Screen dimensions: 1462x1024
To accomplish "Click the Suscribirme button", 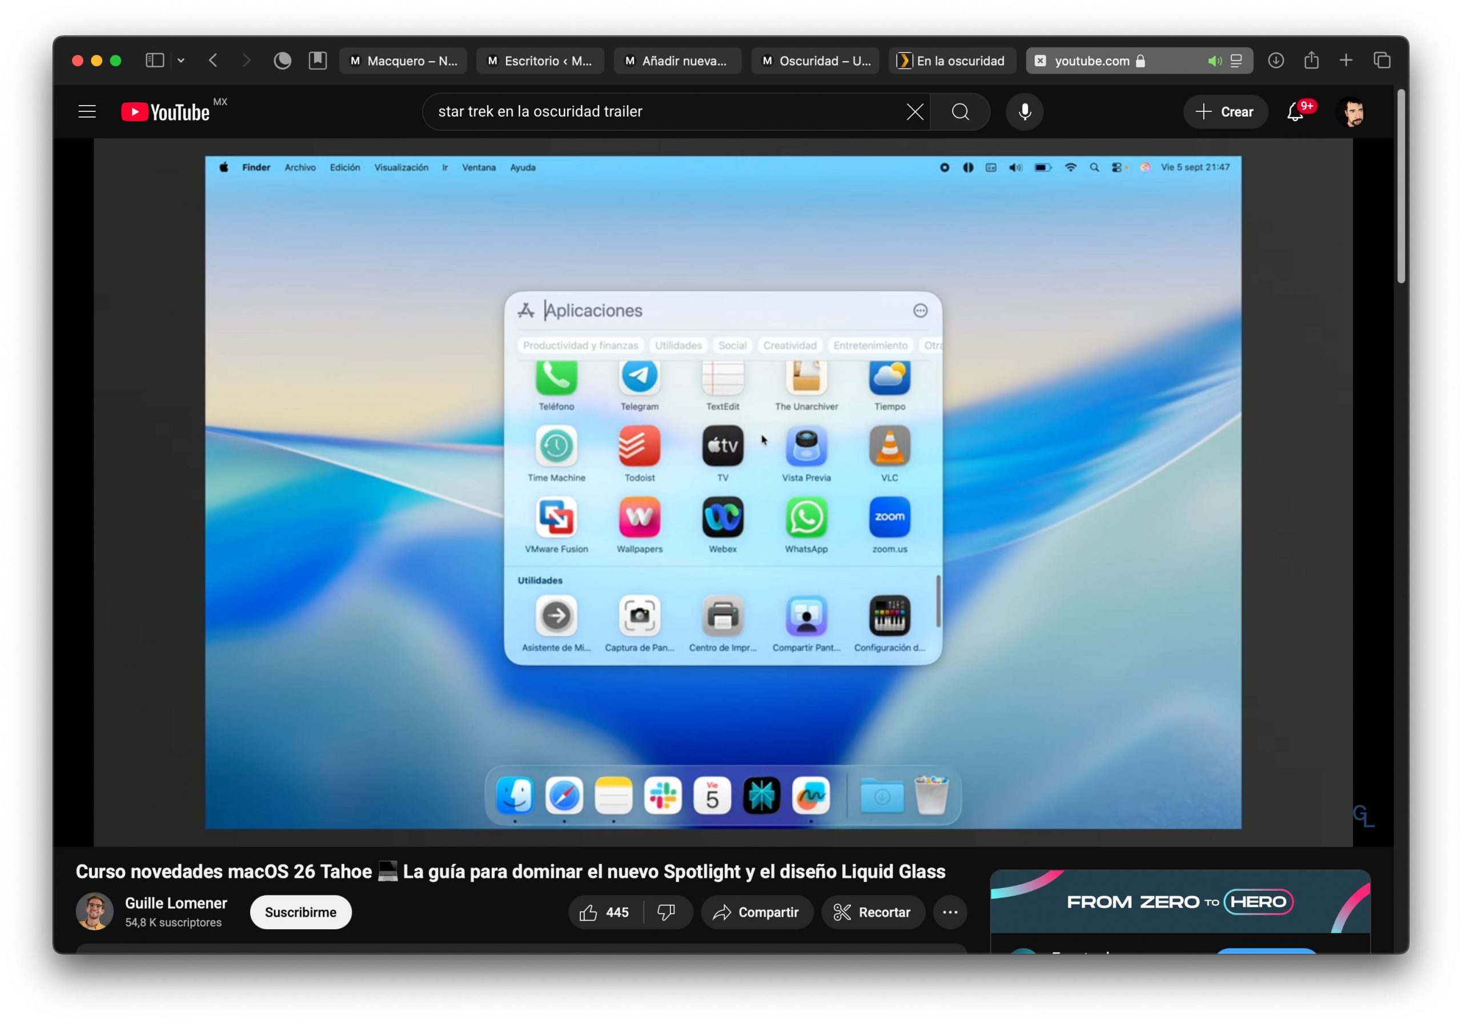I will click(300, 912).
